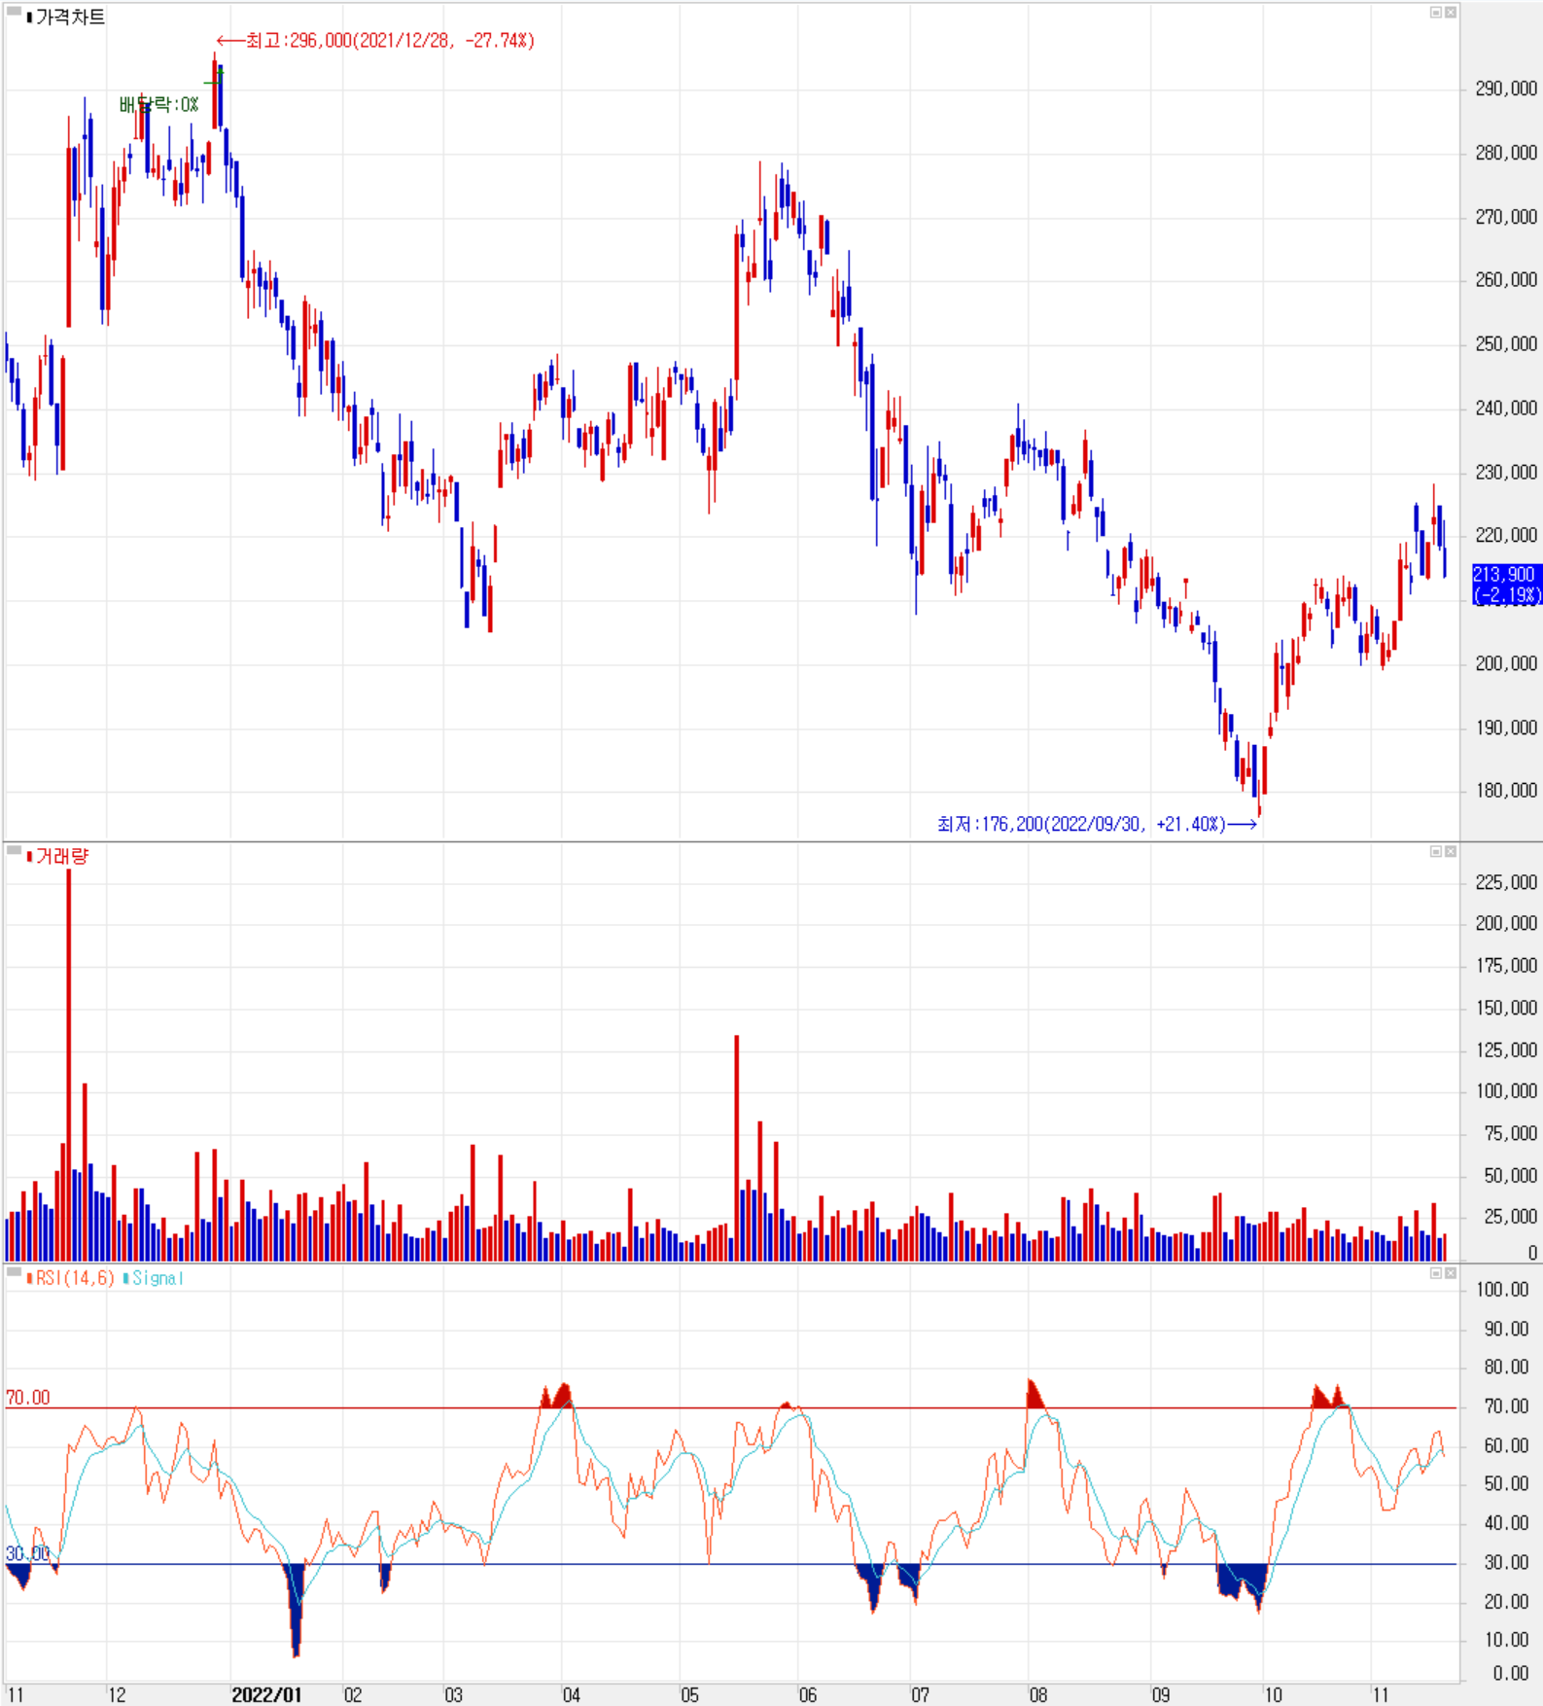This screenshot has height=1706, width=1543.
Task: Maximize the 거래량 volume panel
Action: [x=1435, y=851]
